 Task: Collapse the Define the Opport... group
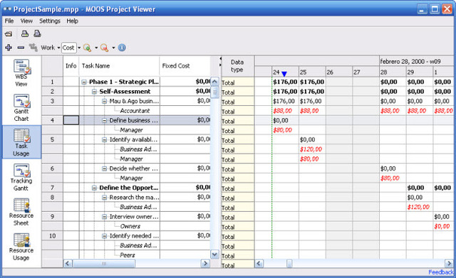[94, 188]
